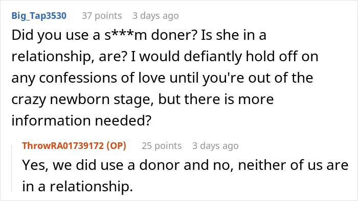Click the phrase "crazy newborn stage"
The height and width of the screenshot is (201, 358).
point(82,99)
